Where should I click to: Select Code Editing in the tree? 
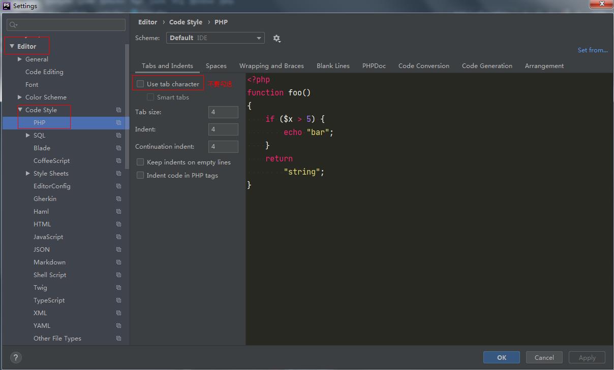[x=44, y=72]
